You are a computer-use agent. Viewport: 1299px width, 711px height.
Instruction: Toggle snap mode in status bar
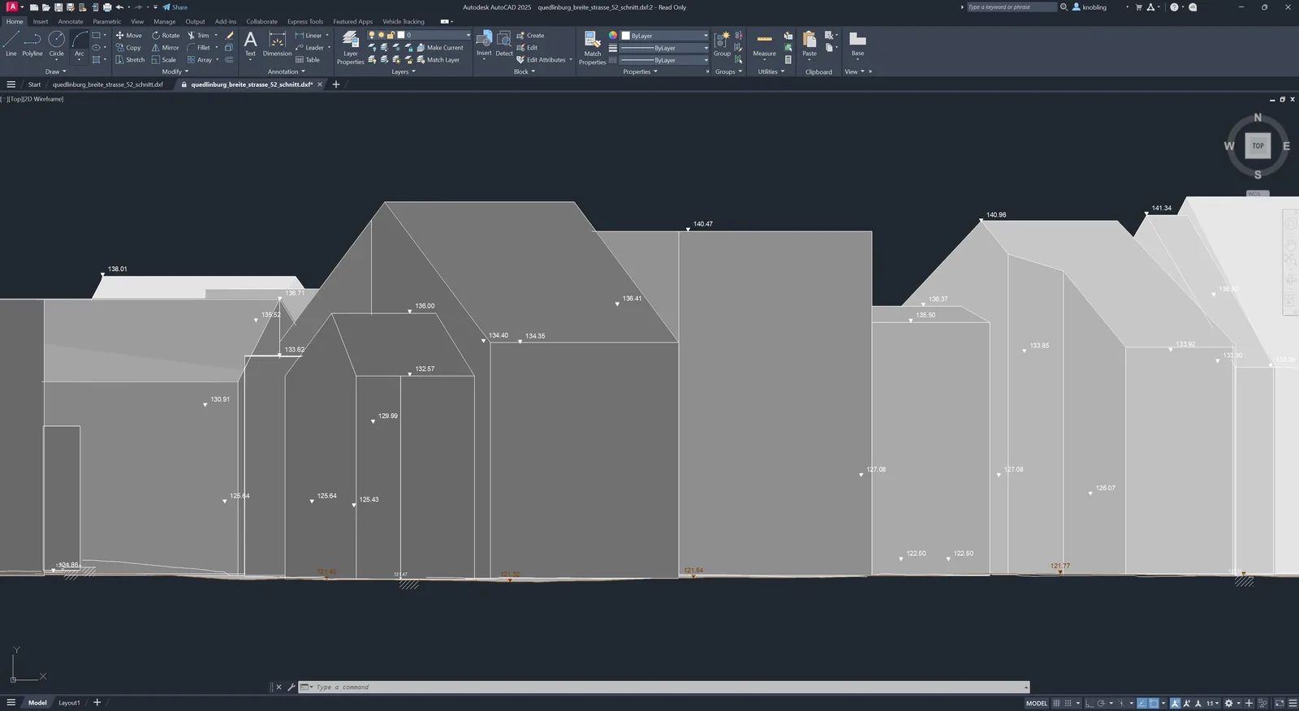1068,703
